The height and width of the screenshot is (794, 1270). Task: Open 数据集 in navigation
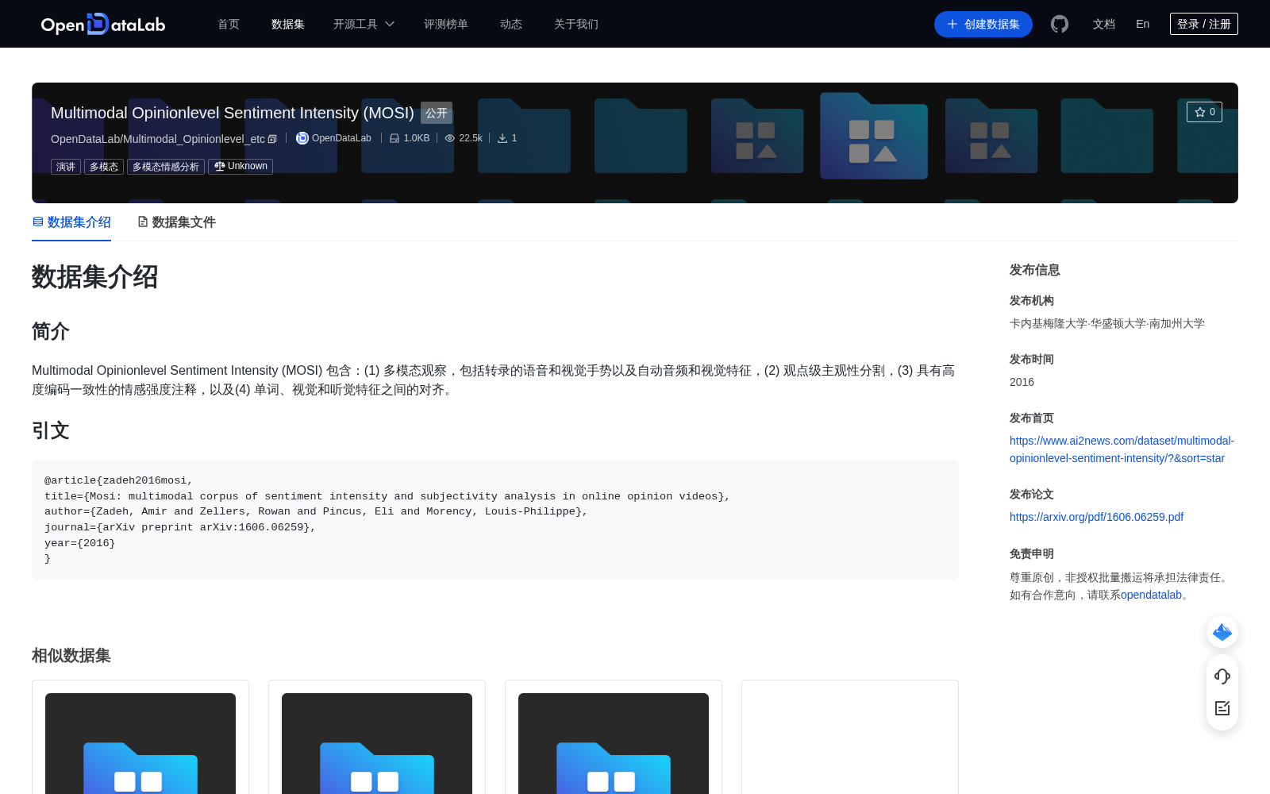coord(288,24)
